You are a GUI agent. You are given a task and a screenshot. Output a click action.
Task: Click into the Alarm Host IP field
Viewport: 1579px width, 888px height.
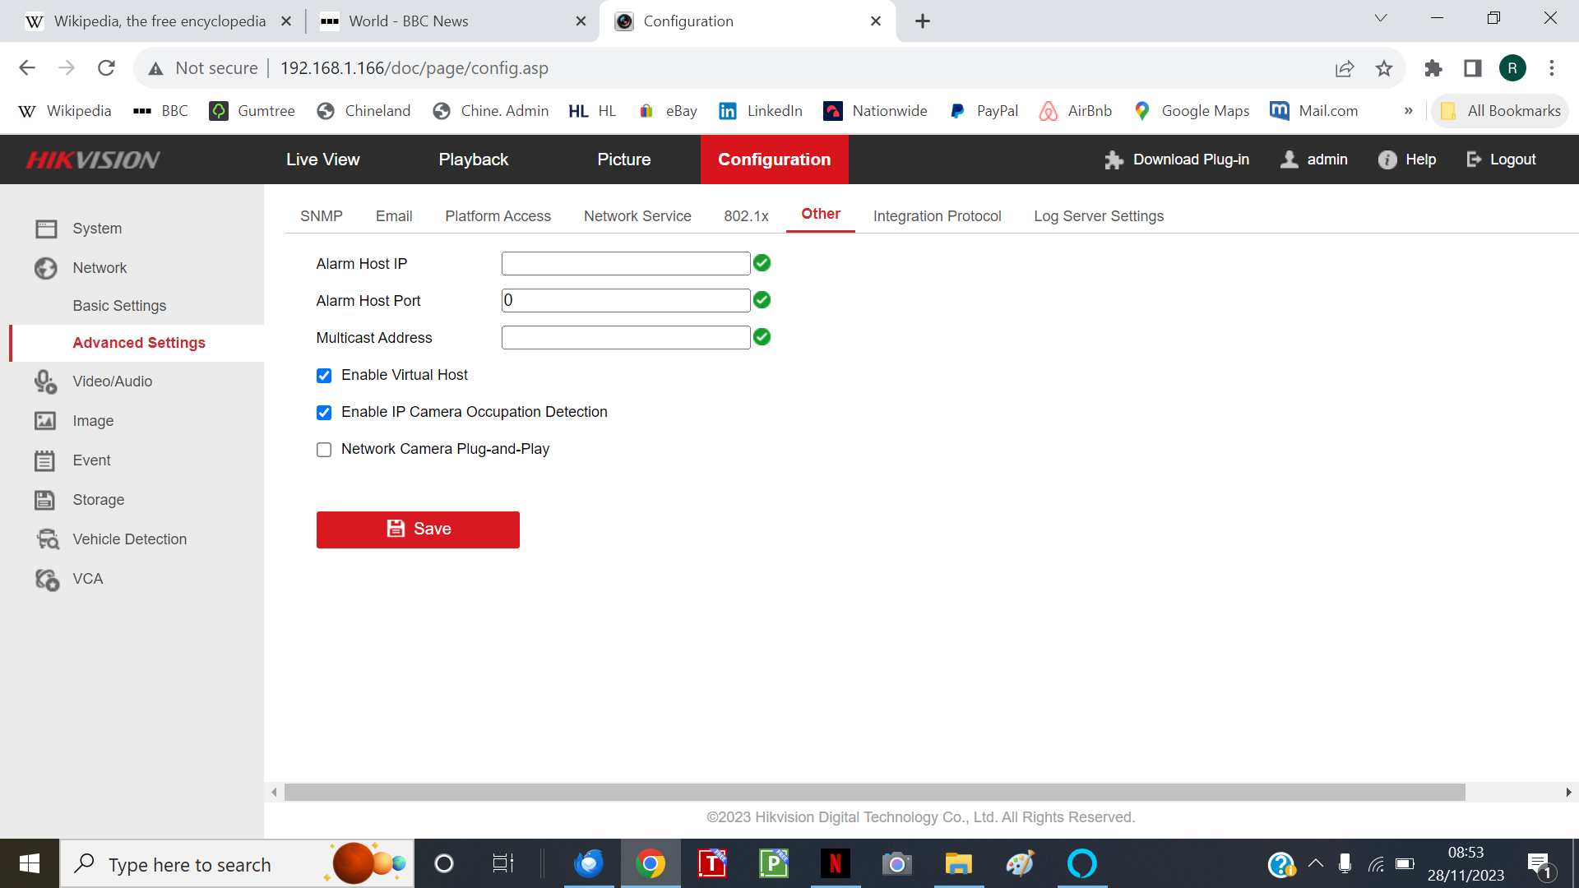click(625, 264)
